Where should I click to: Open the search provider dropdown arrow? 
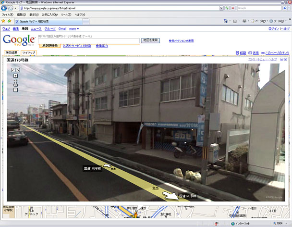tap(289, 8)
